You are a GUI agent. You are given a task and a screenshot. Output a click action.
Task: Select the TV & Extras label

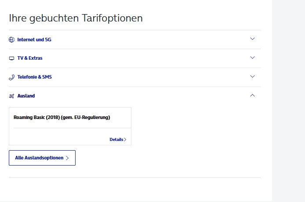click(x=30, y=58)
